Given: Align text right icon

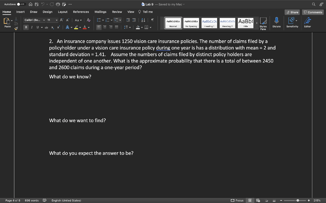Looking at the screenshot, I should click(111, 27).
